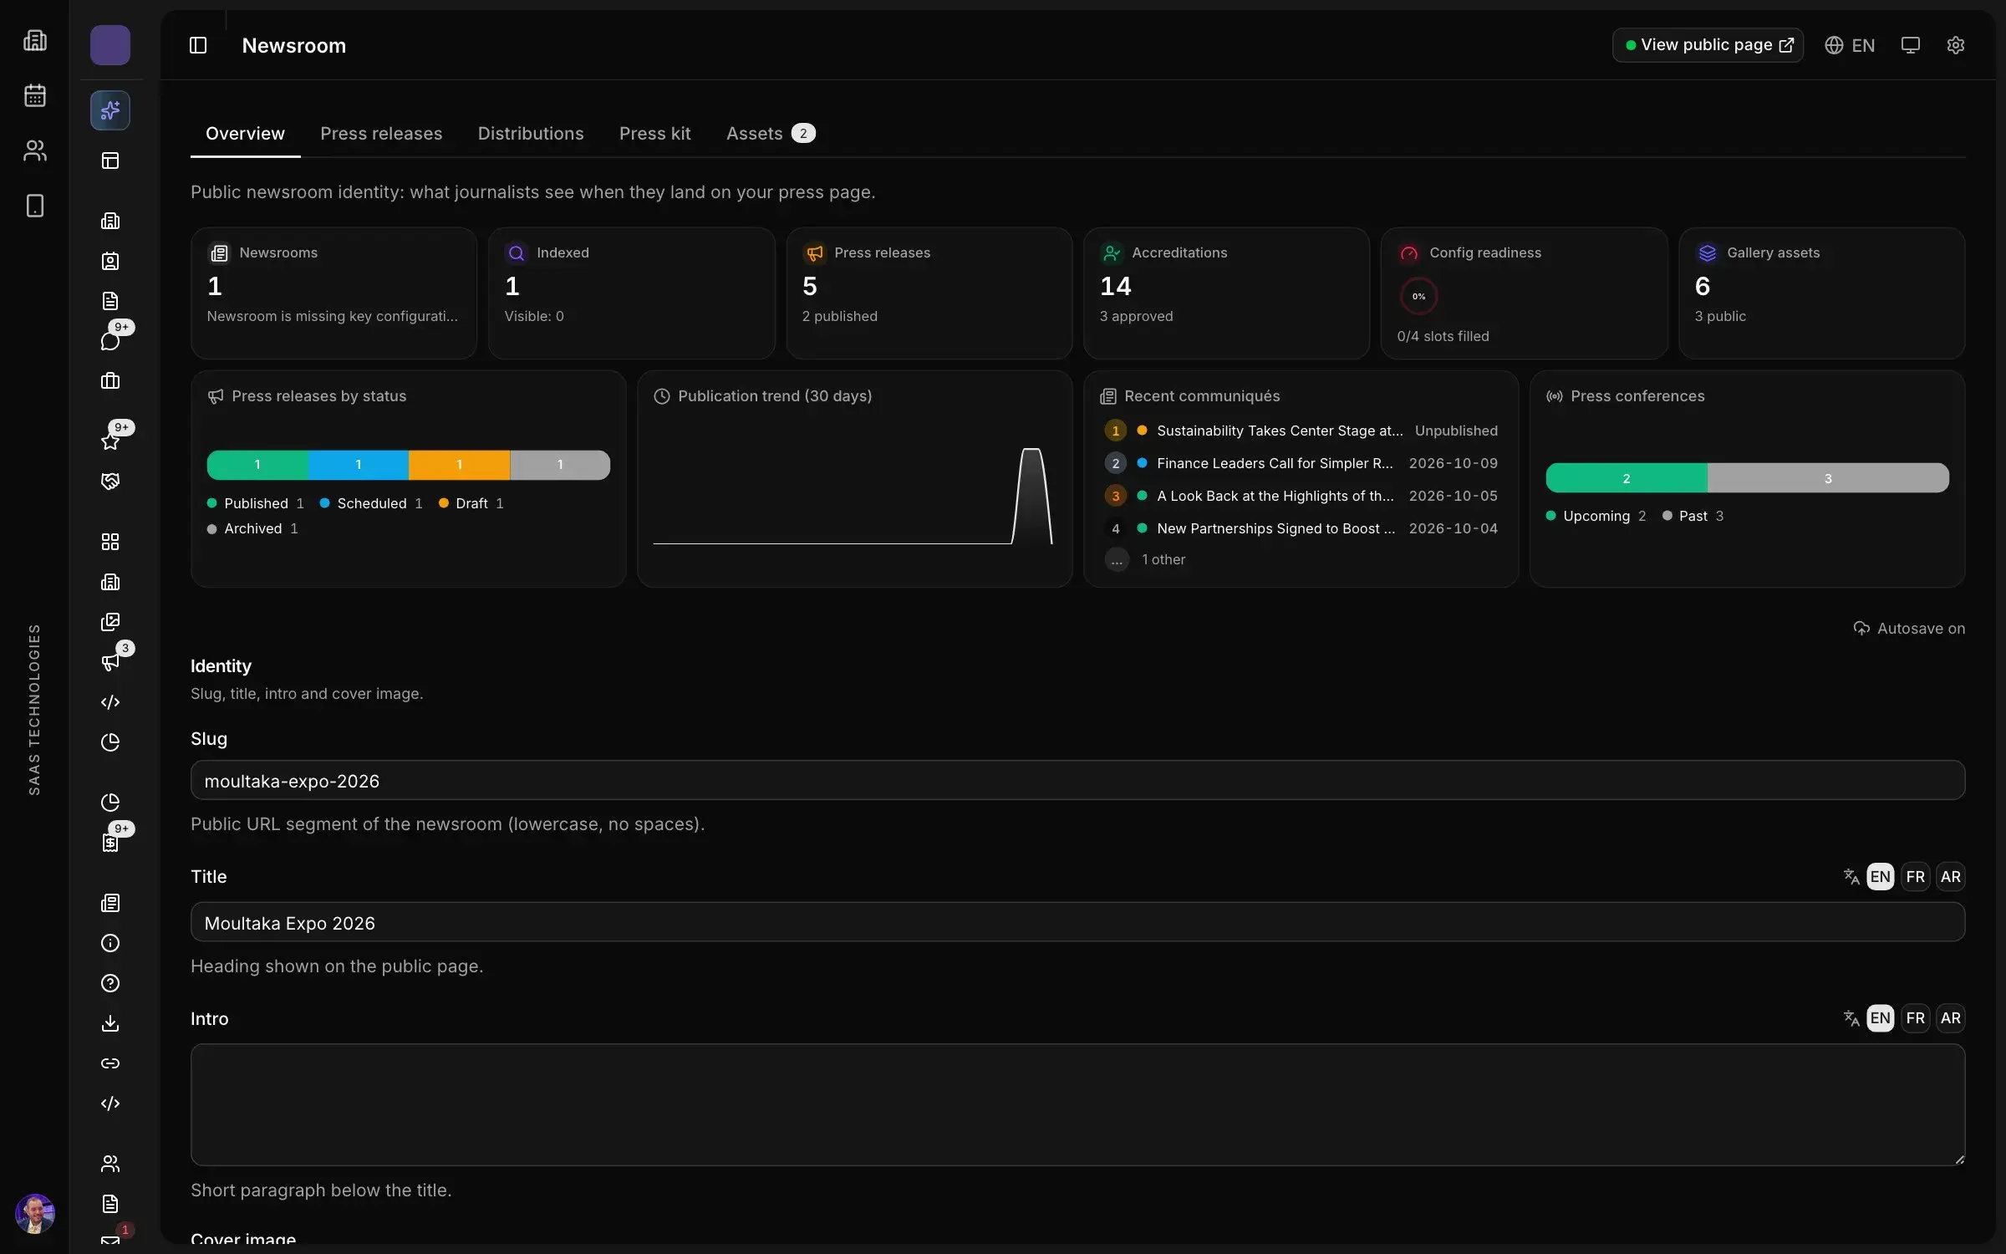This screenshot has height=1254, width=2006.
Task: Click the monitor display icon in header
Action: click(x=1911, y=45)
